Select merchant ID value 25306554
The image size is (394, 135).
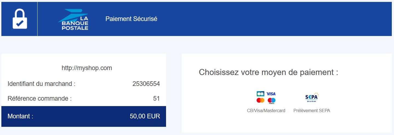click(x=146, y=84)
